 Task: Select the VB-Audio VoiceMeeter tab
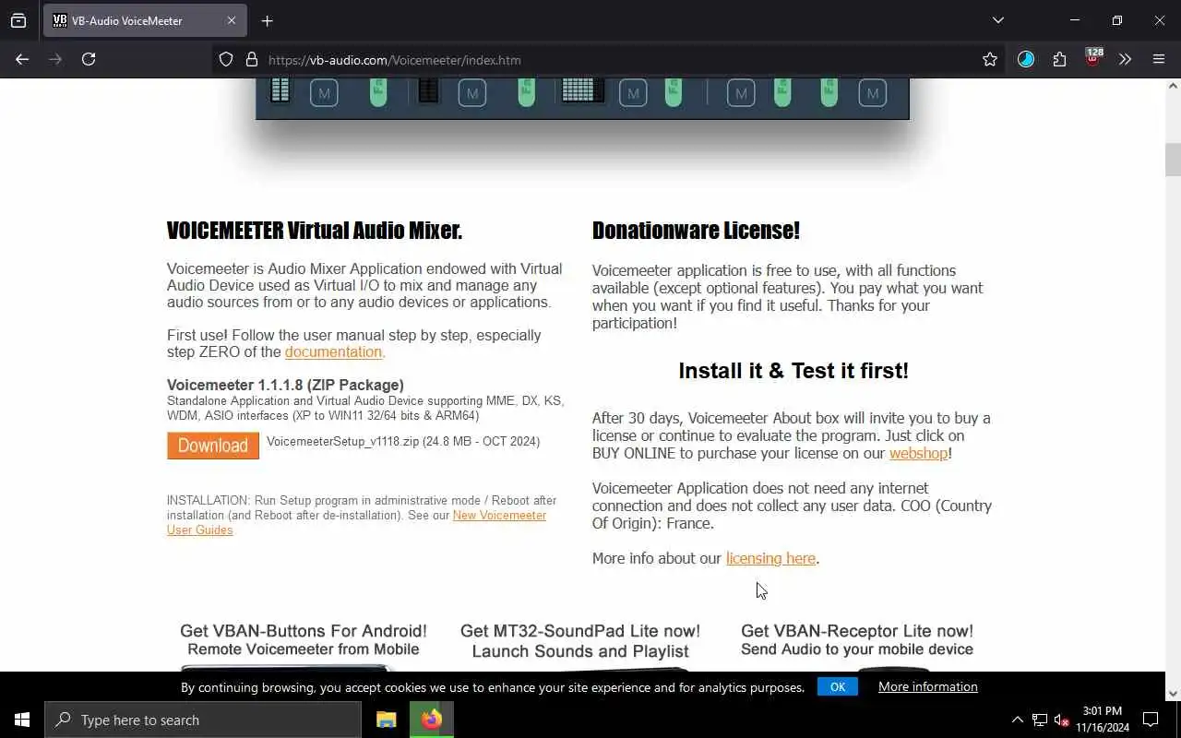click(x=144, y=20)
